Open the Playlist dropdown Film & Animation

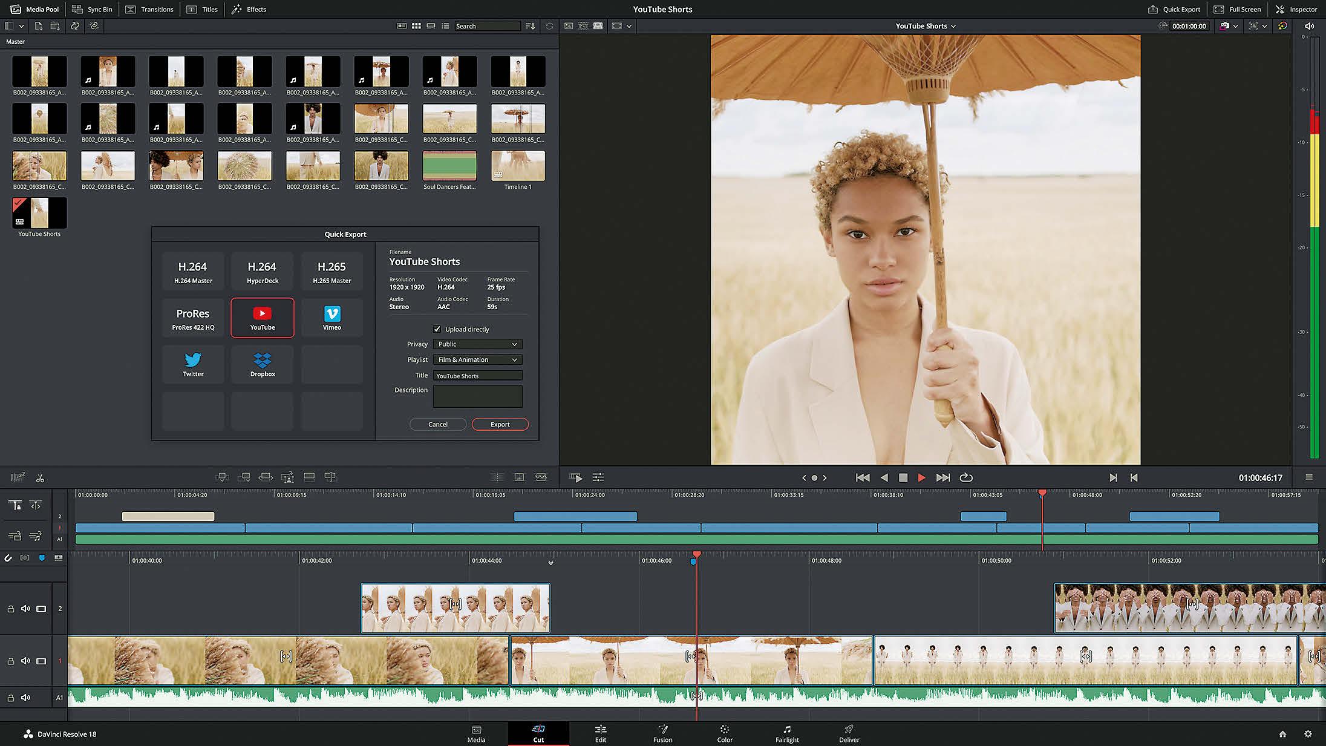pyautogui.click(x=477, y=359)
